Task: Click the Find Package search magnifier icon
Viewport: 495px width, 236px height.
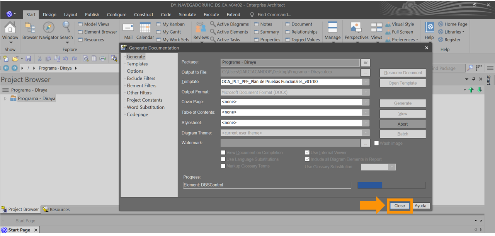Action: 470,68
